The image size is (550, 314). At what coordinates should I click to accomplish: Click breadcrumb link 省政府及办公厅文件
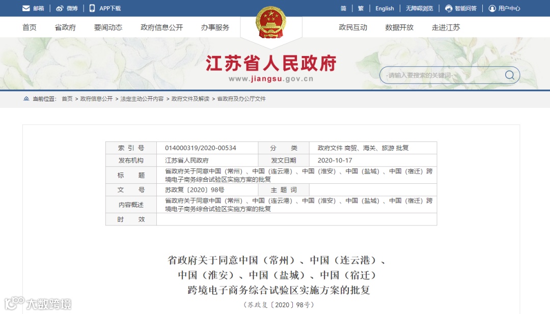[x=241, y=99]
